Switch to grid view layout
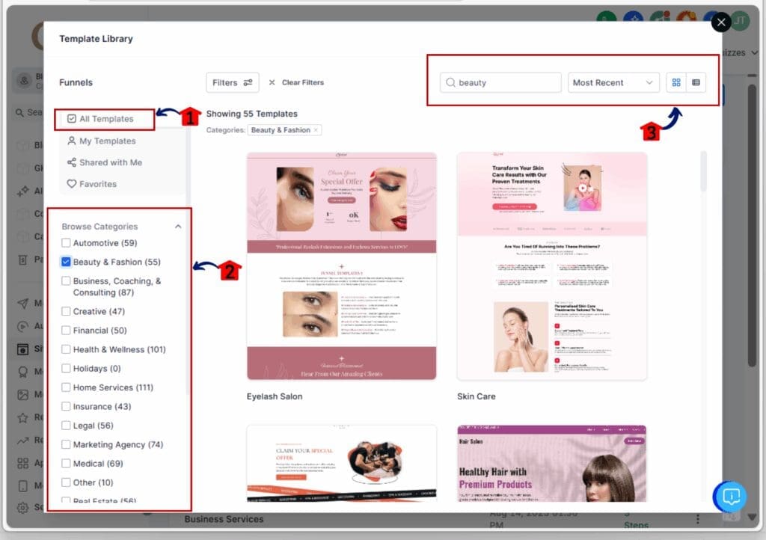766x540 pixels. tap(676, 82)
